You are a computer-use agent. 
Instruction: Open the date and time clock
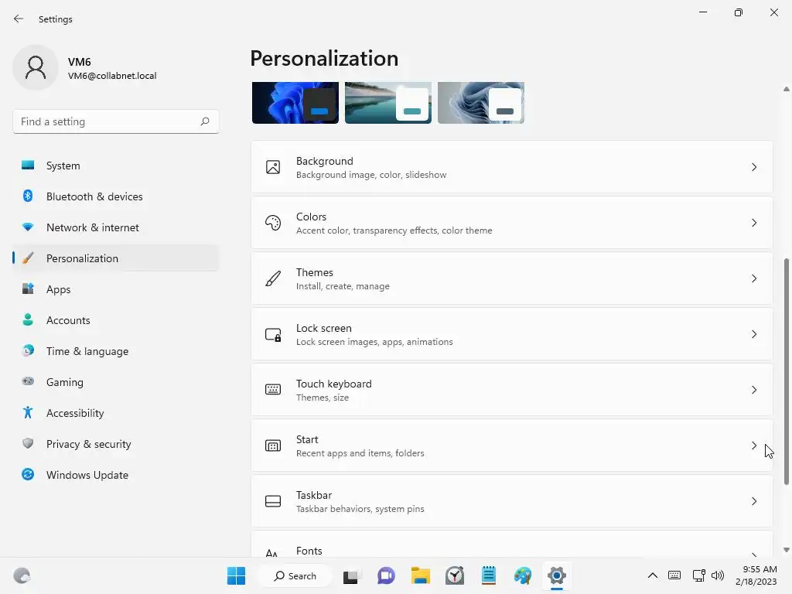click(756, 575)
